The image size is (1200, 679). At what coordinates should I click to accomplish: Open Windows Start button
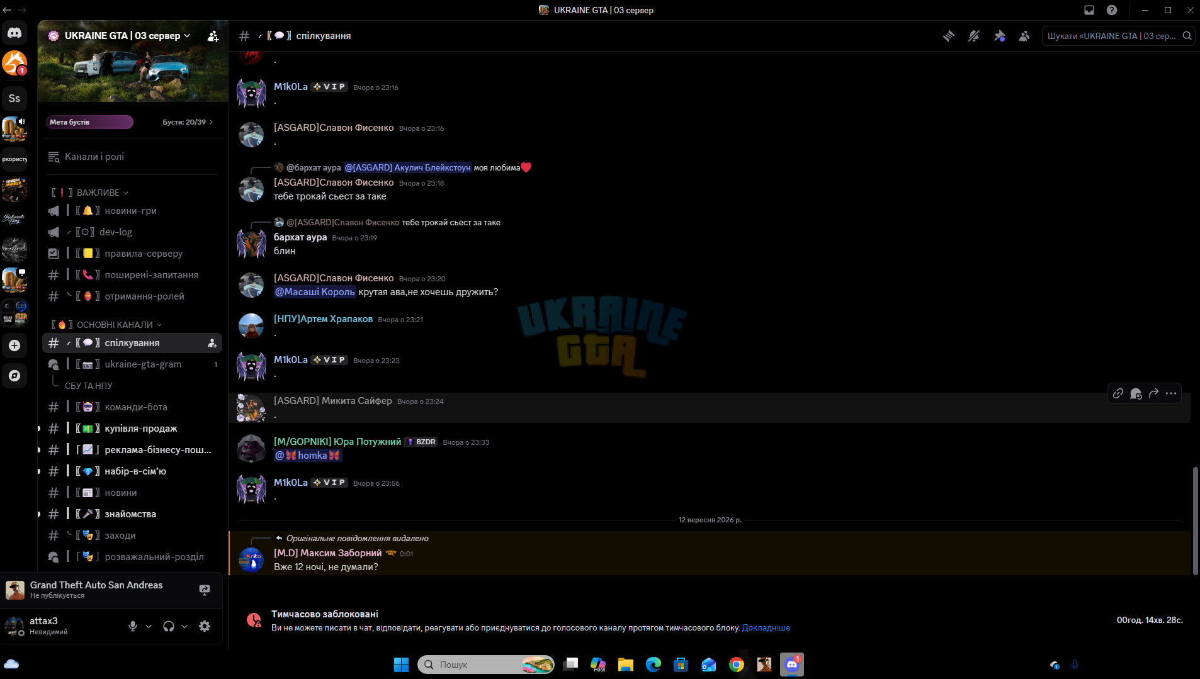[x=401, y=665]
